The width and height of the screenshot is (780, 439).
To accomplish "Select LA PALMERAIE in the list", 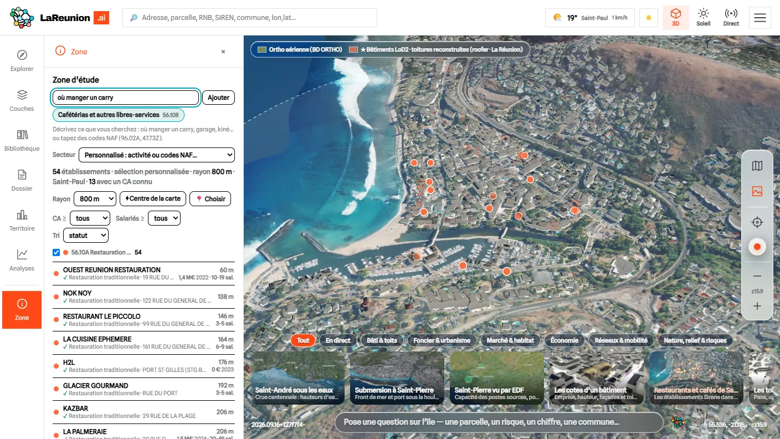I will pyautogui.click(x=143, y=432).
